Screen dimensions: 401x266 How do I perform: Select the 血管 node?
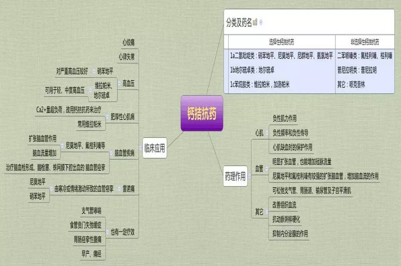(259, 169)
